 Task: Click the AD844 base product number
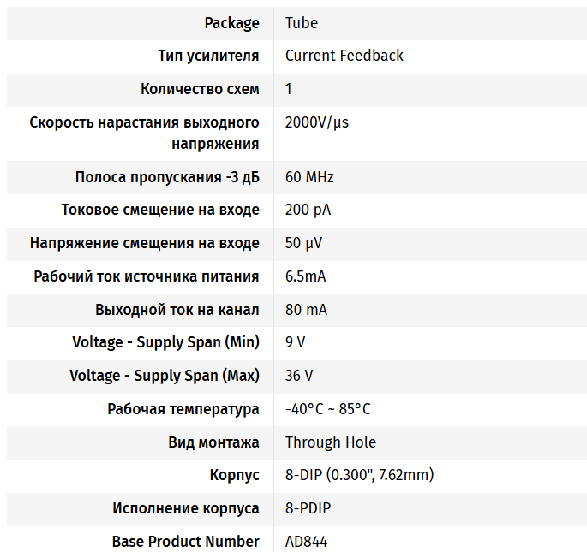point(306,542)
